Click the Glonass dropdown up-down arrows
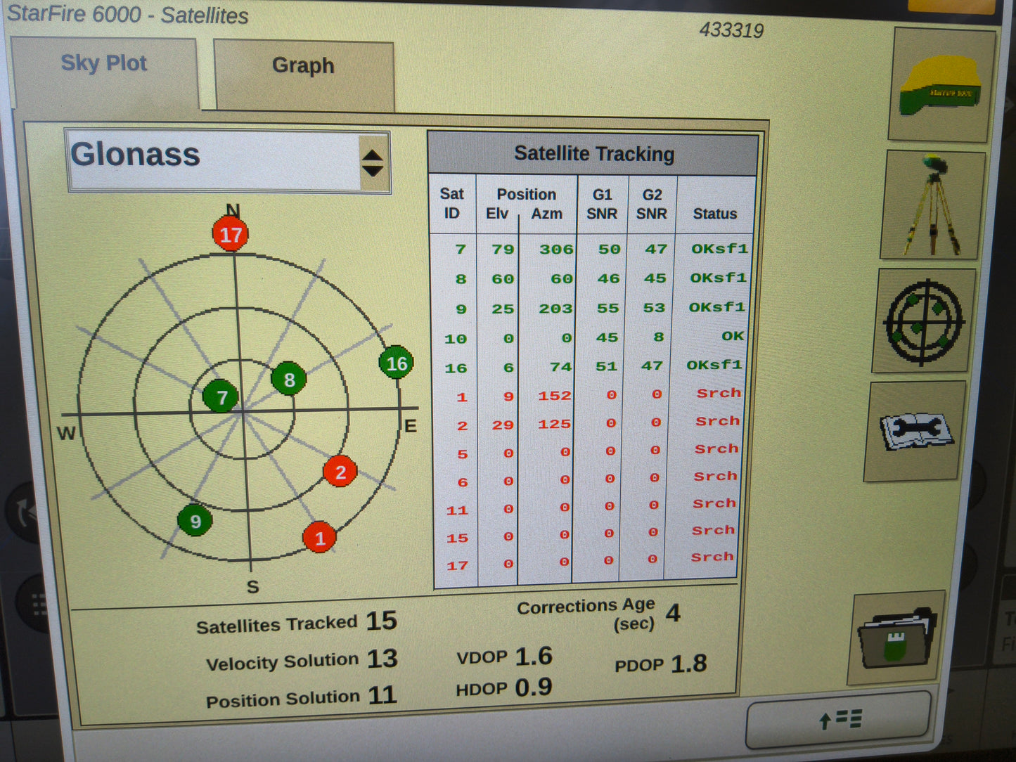Screen dimensions: 1016x762 373,163
